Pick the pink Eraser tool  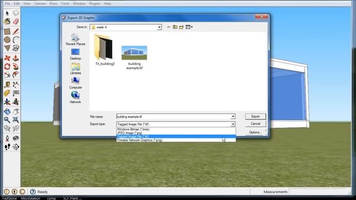tap(16, 22)
